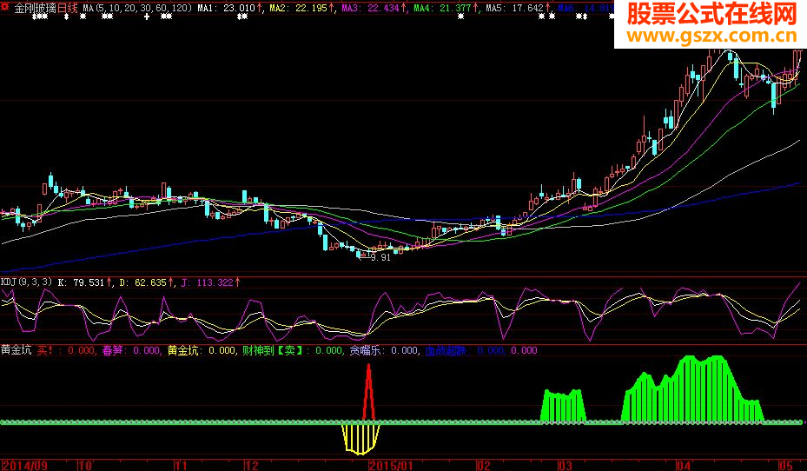Click the magenta J: 113.322 value
This screenshot has height=471, width=807.
coord(208,282)
